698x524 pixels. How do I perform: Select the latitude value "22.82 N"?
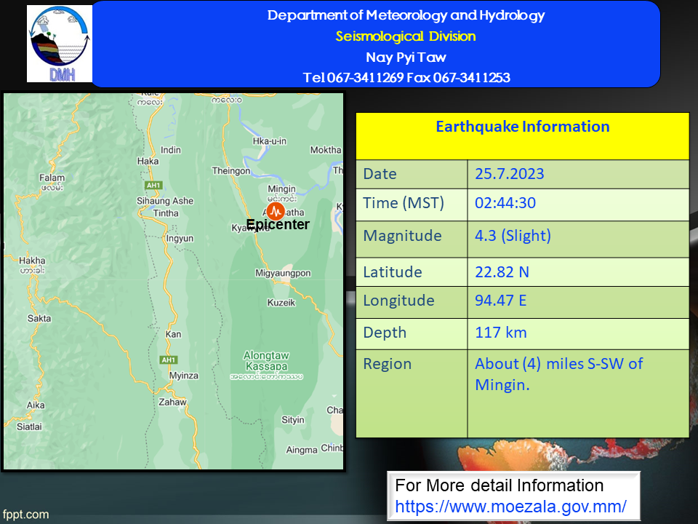coord(502,271)
